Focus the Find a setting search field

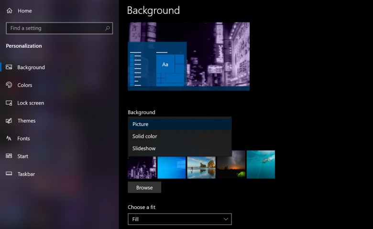[55, 28]
